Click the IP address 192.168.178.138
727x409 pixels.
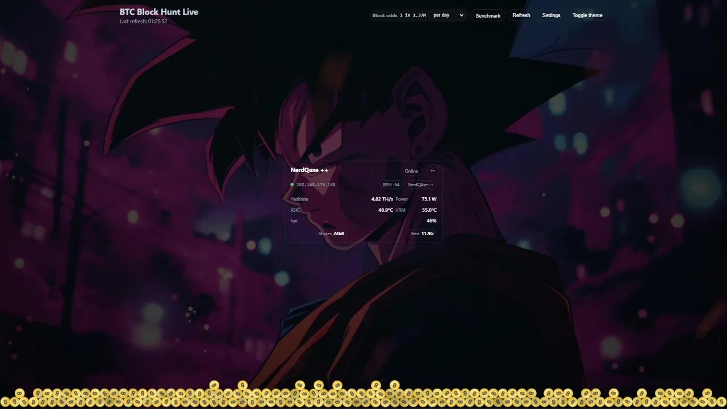[316, 185]
